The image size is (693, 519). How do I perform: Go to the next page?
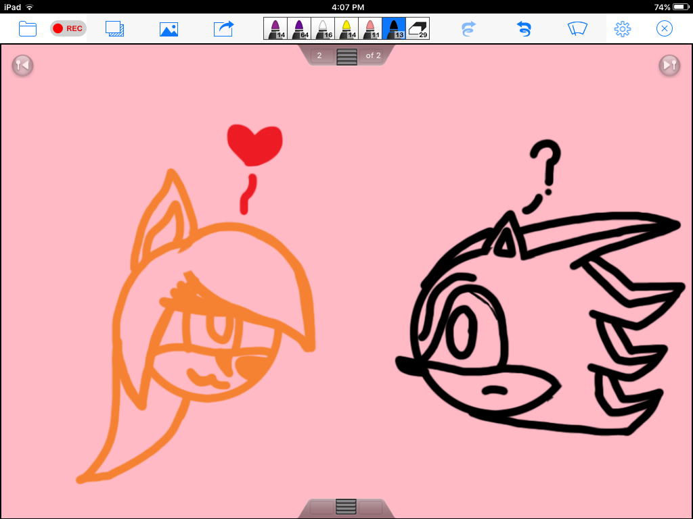click(x=669, y=65)
